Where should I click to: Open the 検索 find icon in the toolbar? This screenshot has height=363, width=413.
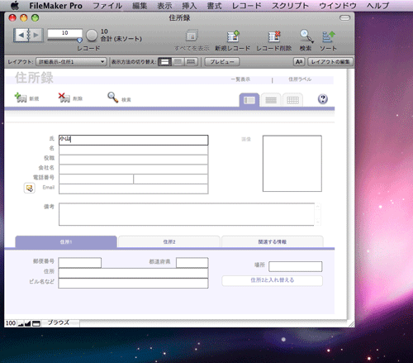(306, 36)
